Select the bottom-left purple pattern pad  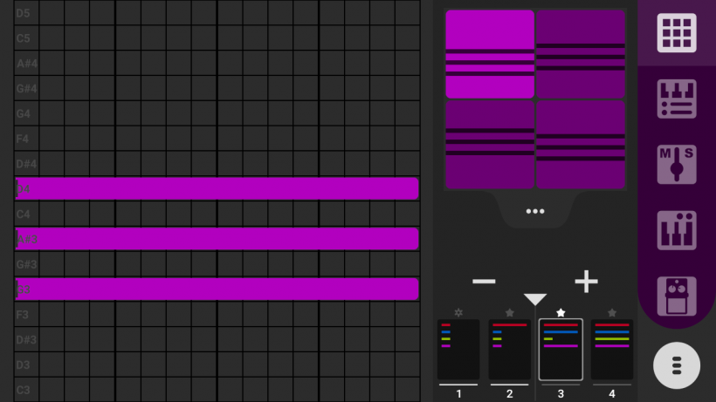[490, 145]
